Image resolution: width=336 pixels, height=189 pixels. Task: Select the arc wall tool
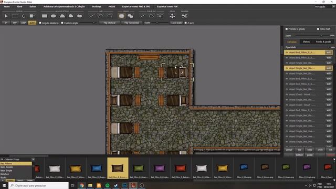pos(109,16)
